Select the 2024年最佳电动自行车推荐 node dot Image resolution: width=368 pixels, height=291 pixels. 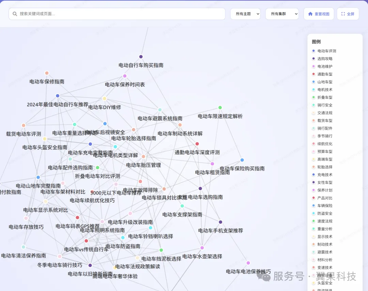tap(58, 96)
